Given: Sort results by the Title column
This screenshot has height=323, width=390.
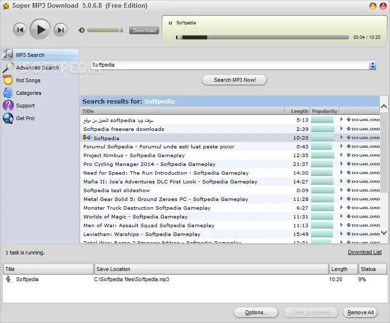Looking at the screenshot, I should coord(182,111).
